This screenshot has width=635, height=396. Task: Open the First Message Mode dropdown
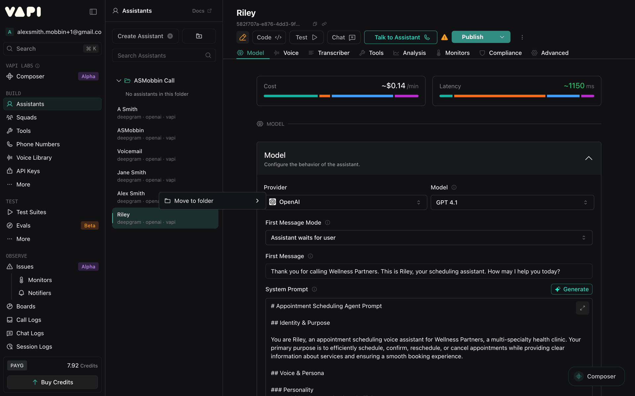pyautogui.click(x=429, y=238)
